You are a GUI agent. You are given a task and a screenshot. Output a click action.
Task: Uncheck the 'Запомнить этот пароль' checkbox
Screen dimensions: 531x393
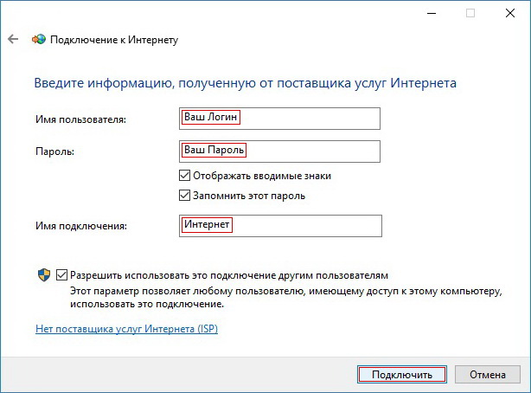pos(183,196)
